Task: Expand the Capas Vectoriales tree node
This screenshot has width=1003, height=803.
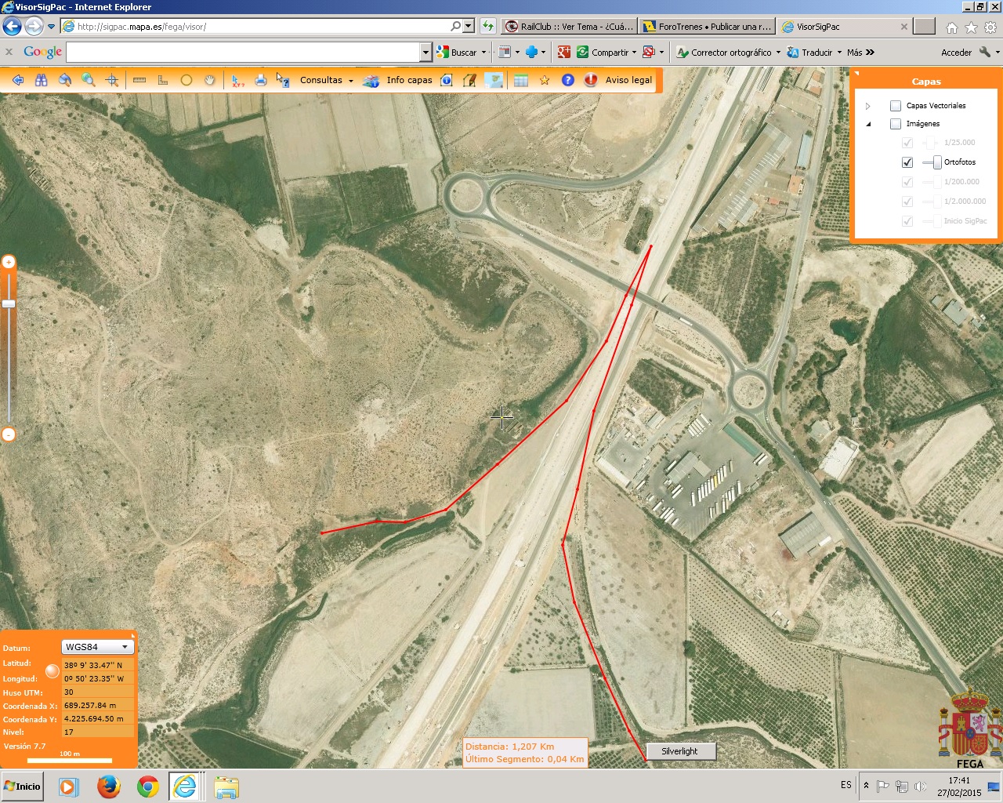Action: (867, 106)
